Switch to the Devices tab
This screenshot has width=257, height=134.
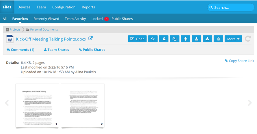point(24,7)
